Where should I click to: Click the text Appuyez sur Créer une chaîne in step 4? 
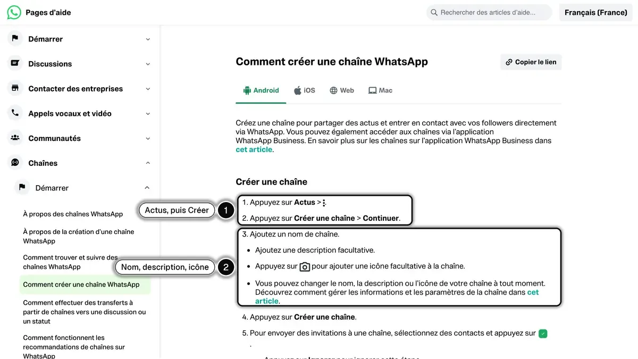(303, 317)
